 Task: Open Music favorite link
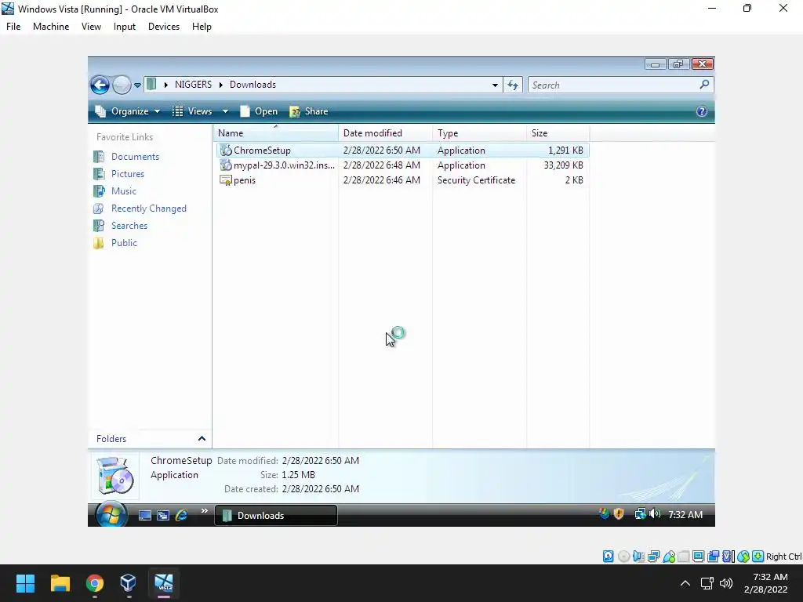[x=124, y=191]
